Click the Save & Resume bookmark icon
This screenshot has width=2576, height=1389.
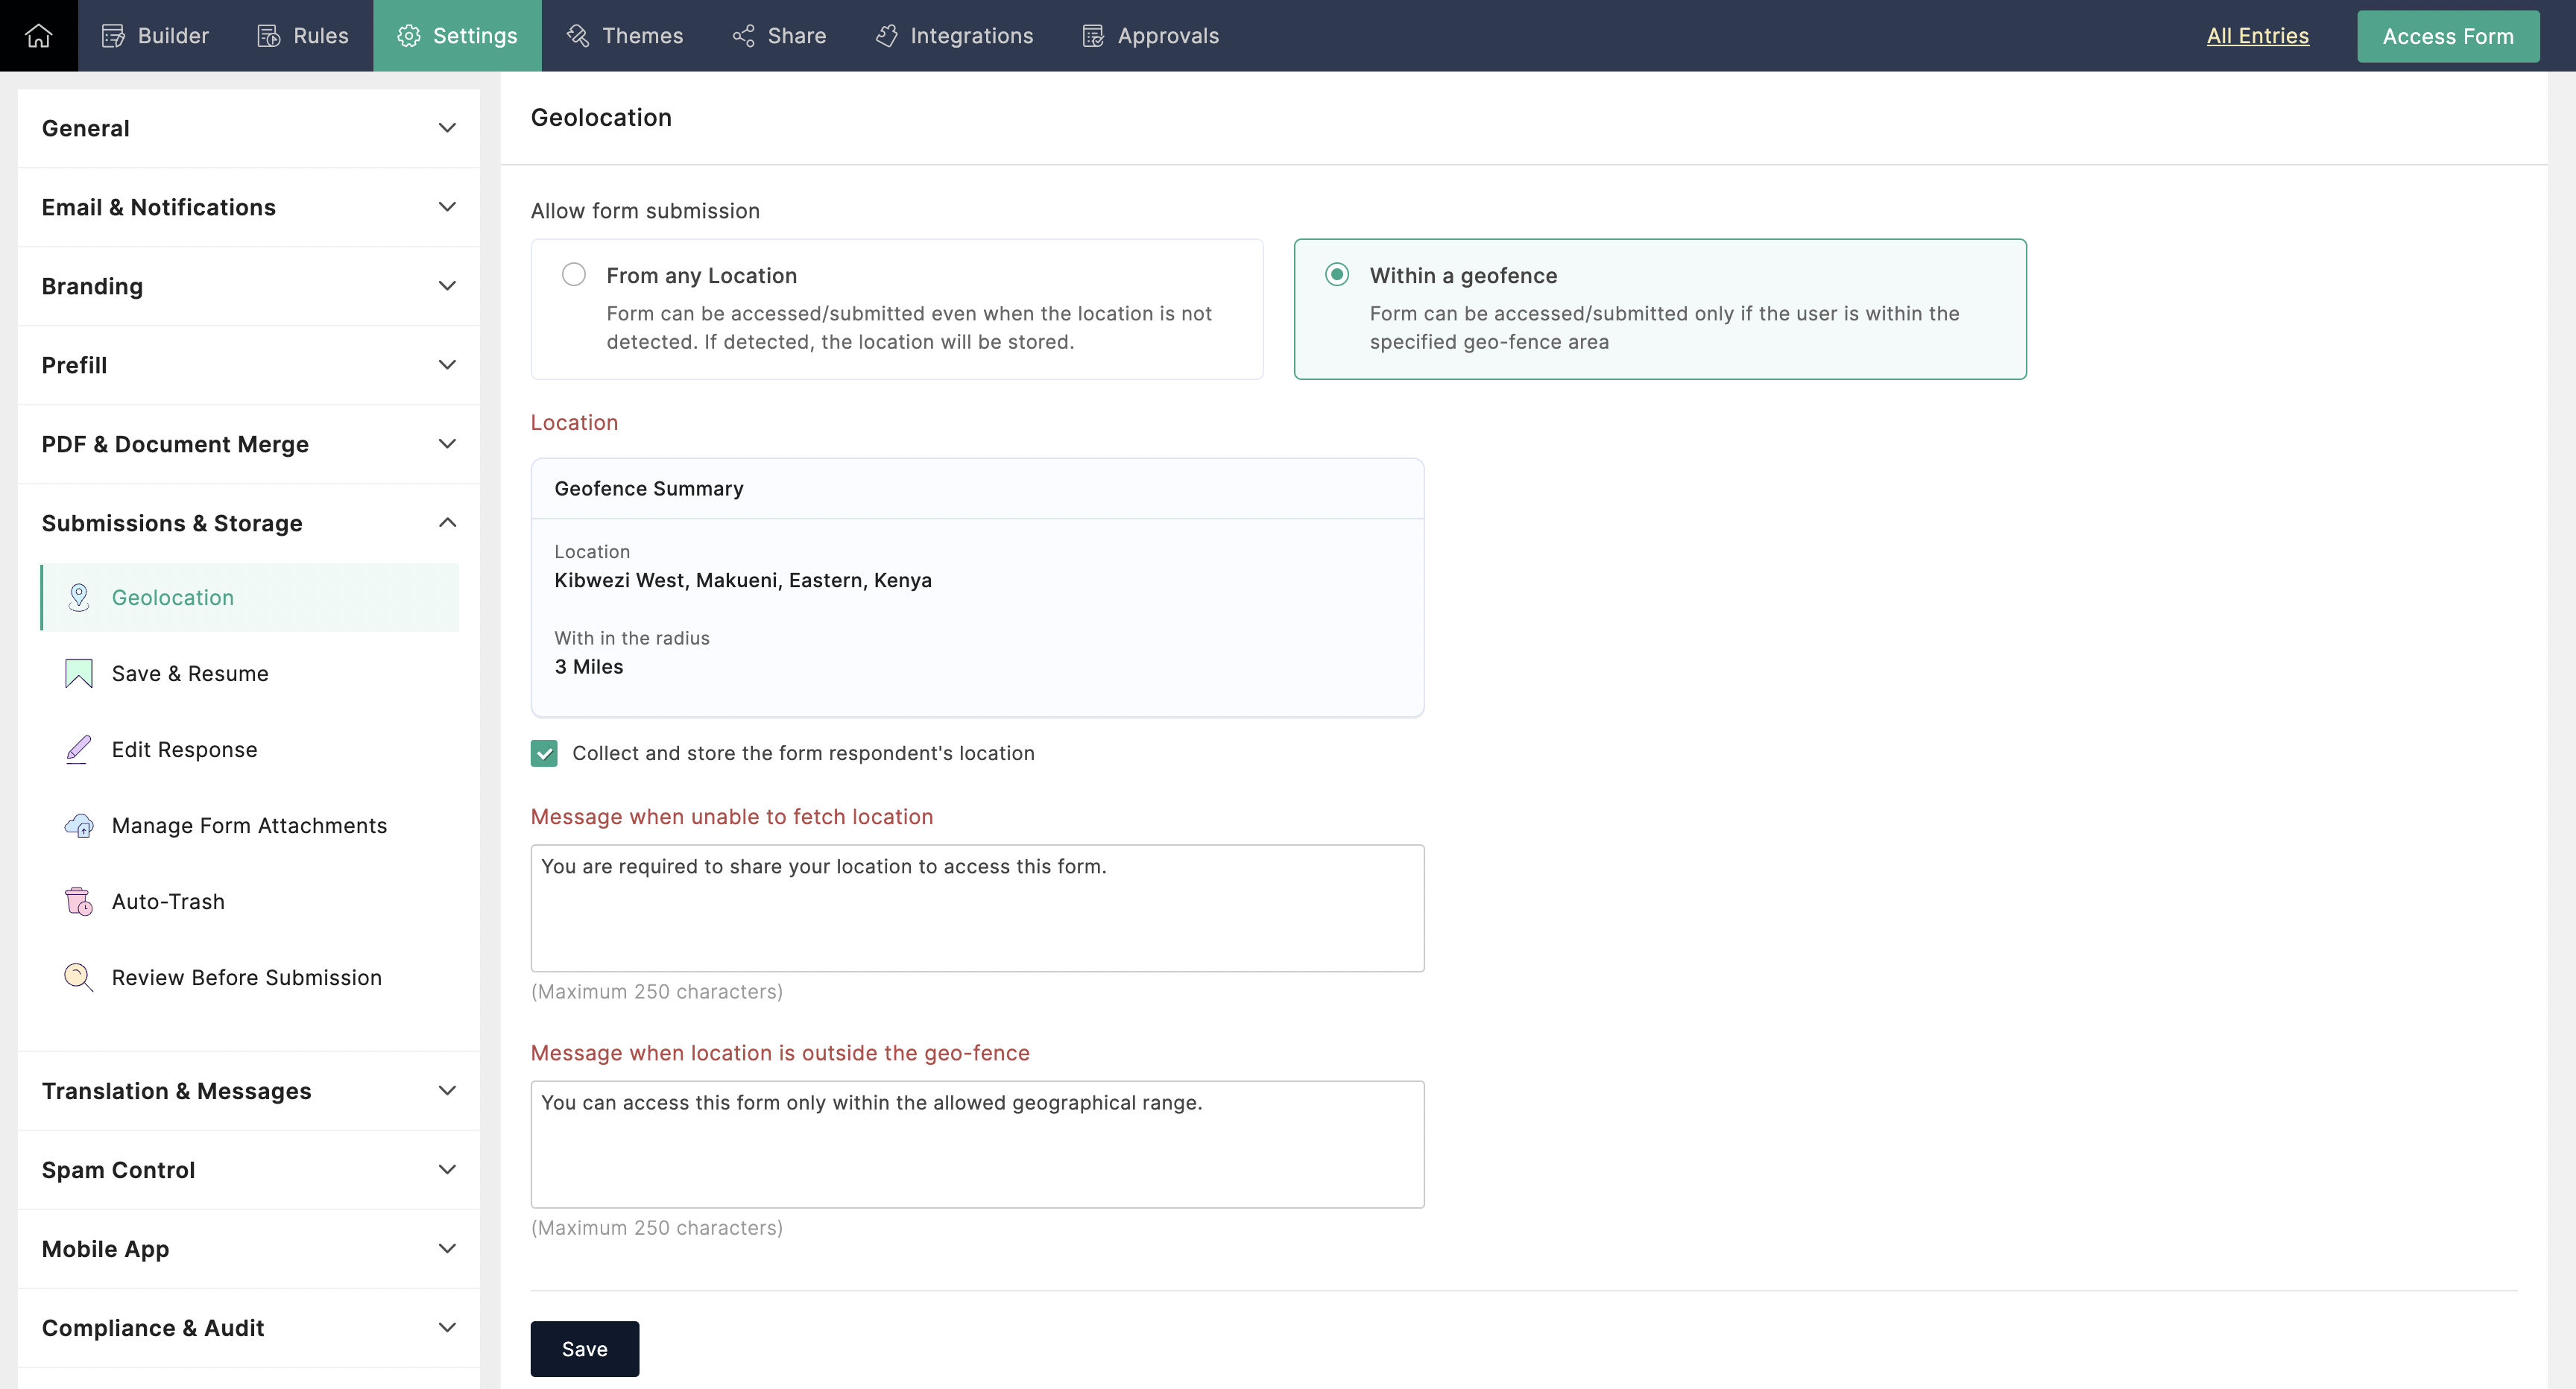coord(79,673)
